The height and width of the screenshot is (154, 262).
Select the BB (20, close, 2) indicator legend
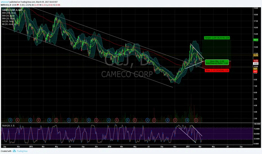9,24
